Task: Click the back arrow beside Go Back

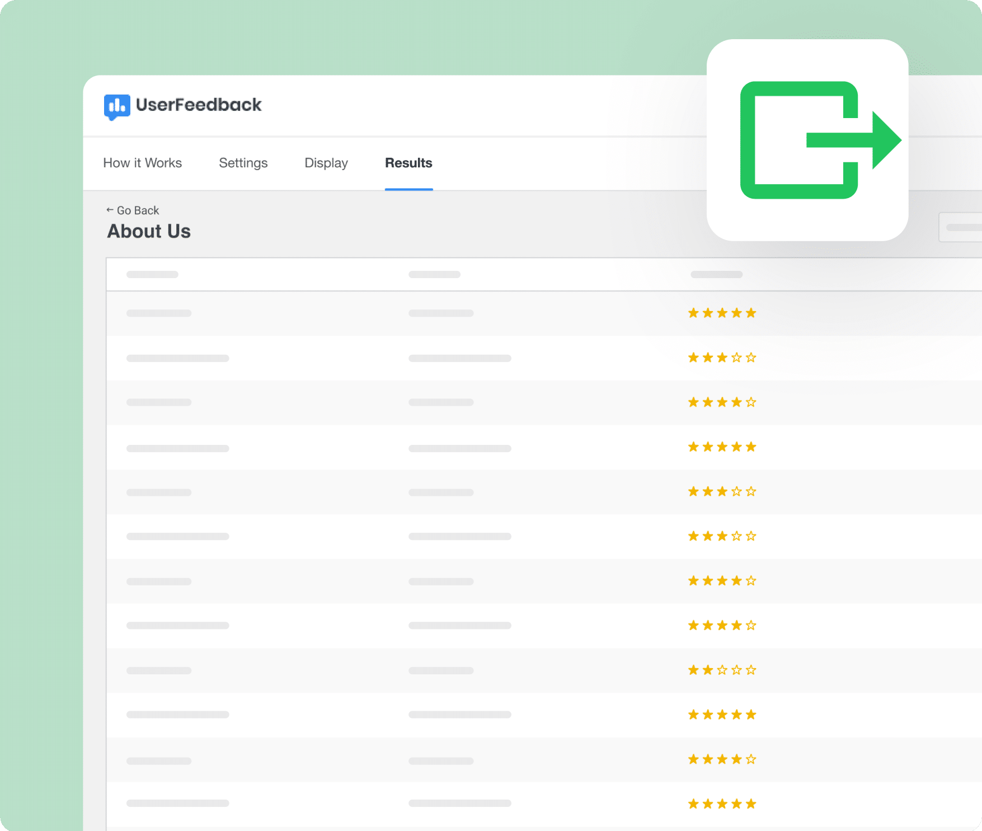Action: pyautogui.click(x=110, y=210)
